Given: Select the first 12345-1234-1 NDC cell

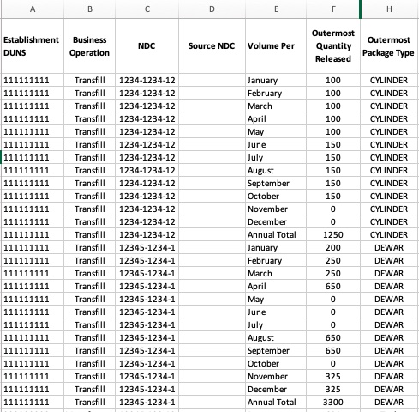Looking at the screenshot, I should tap(147, 248).
